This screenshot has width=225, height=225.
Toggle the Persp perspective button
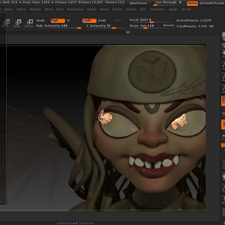click(223, 101)
